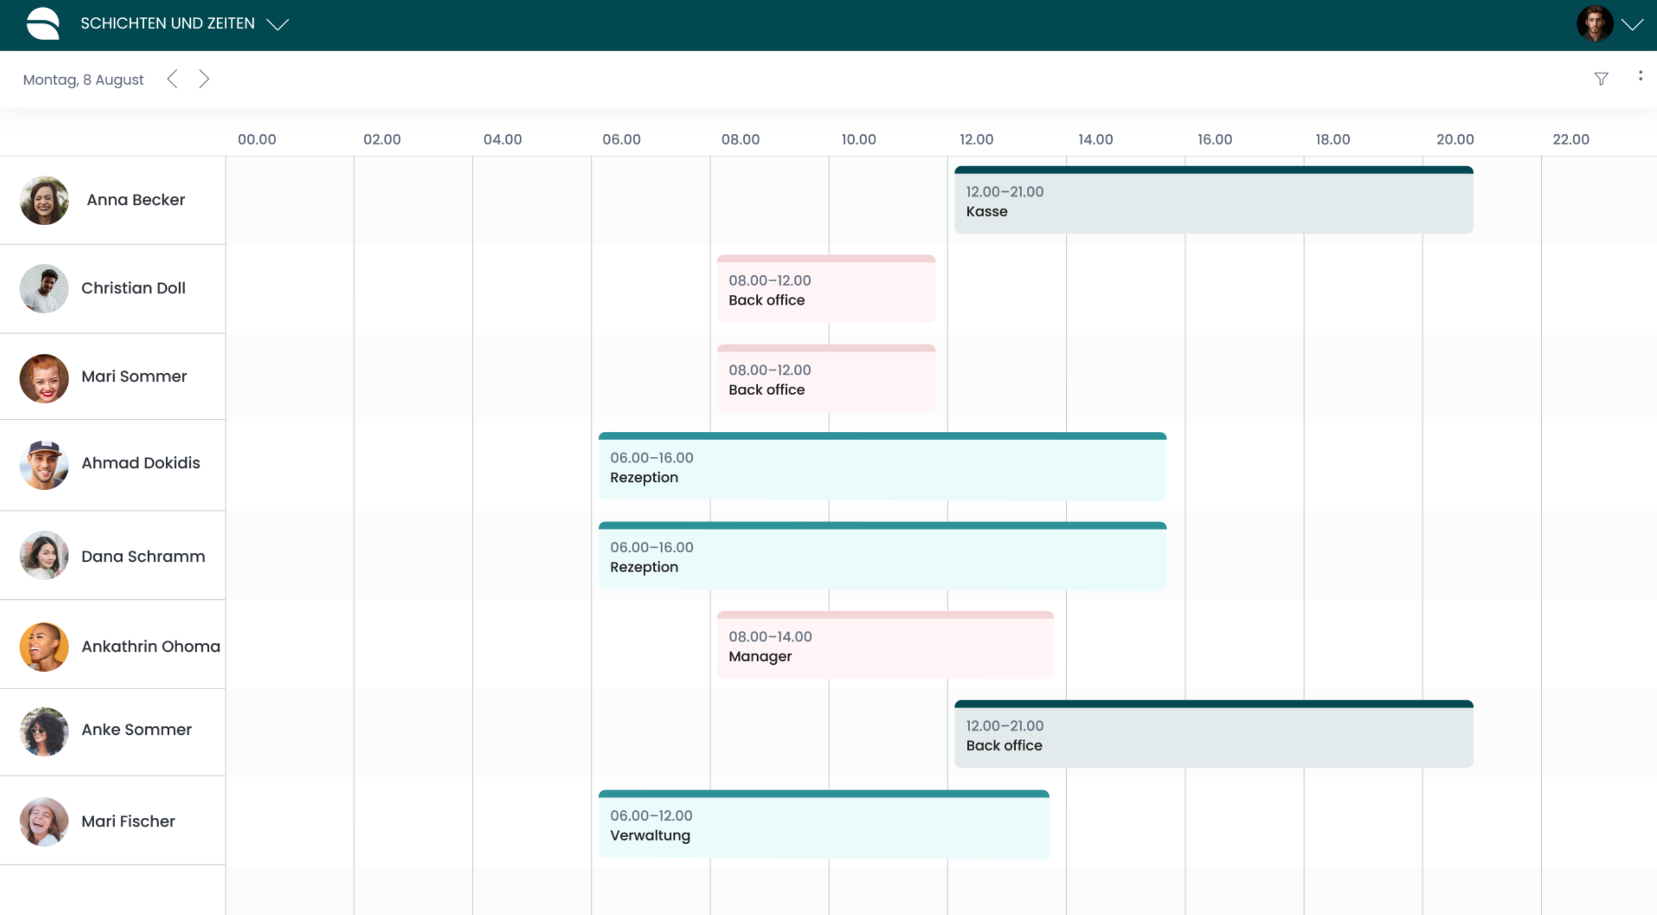Viewport: 1657px width, 915px height.
Task: Click the app logo icon
Action: [x=43, y=24]
